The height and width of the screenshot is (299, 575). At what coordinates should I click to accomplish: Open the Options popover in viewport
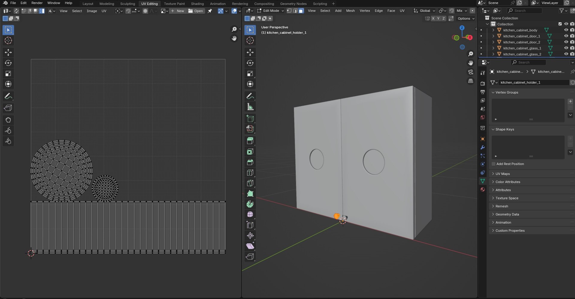(x=466, y=19)
